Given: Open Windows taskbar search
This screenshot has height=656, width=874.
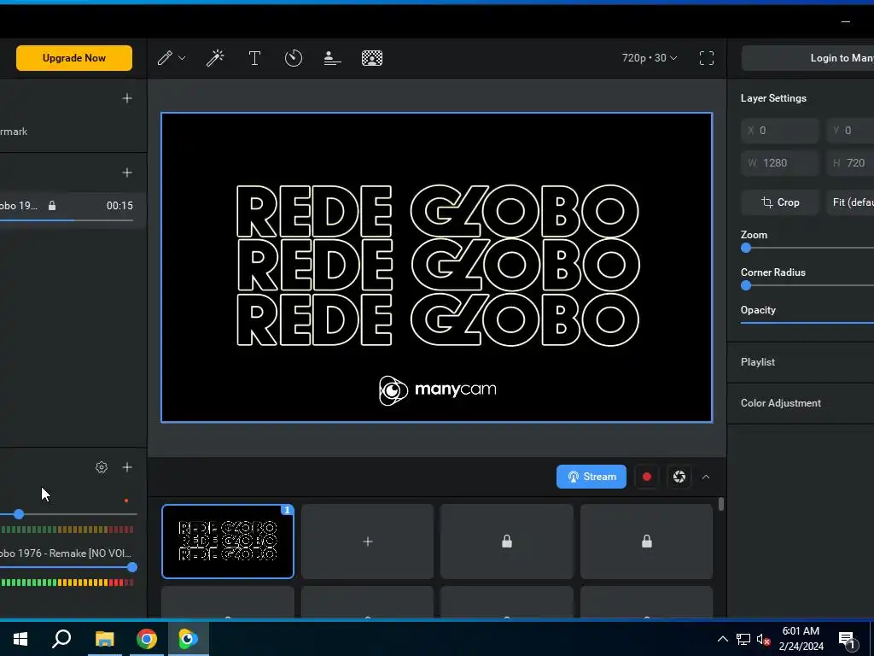Looking at the screenshot, I should [61, 639].
